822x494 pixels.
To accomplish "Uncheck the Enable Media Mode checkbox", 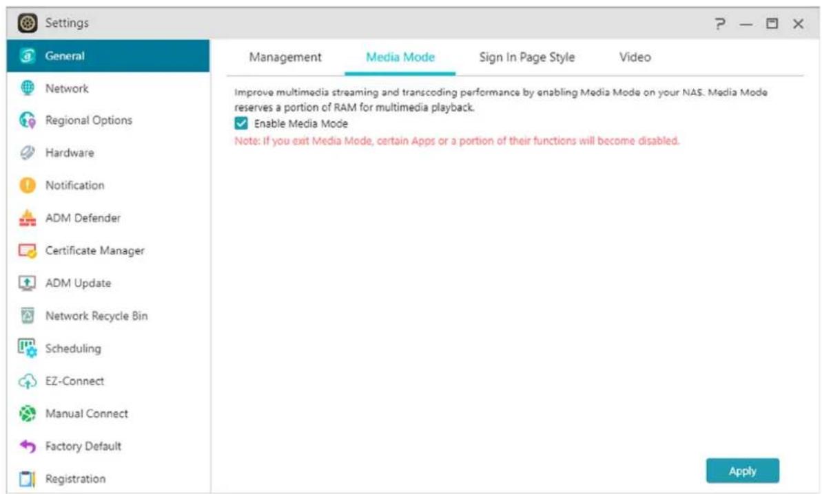I will pyautogui.click(x=241, y=124).
